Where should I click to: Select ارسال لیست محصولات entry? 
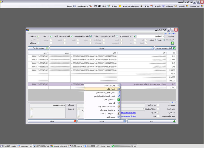[102, 106]
